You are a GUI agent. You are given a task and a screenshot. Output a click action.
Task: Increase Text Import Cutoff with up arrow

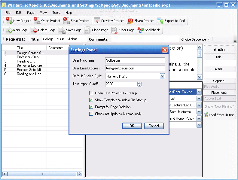click(139, 83)
